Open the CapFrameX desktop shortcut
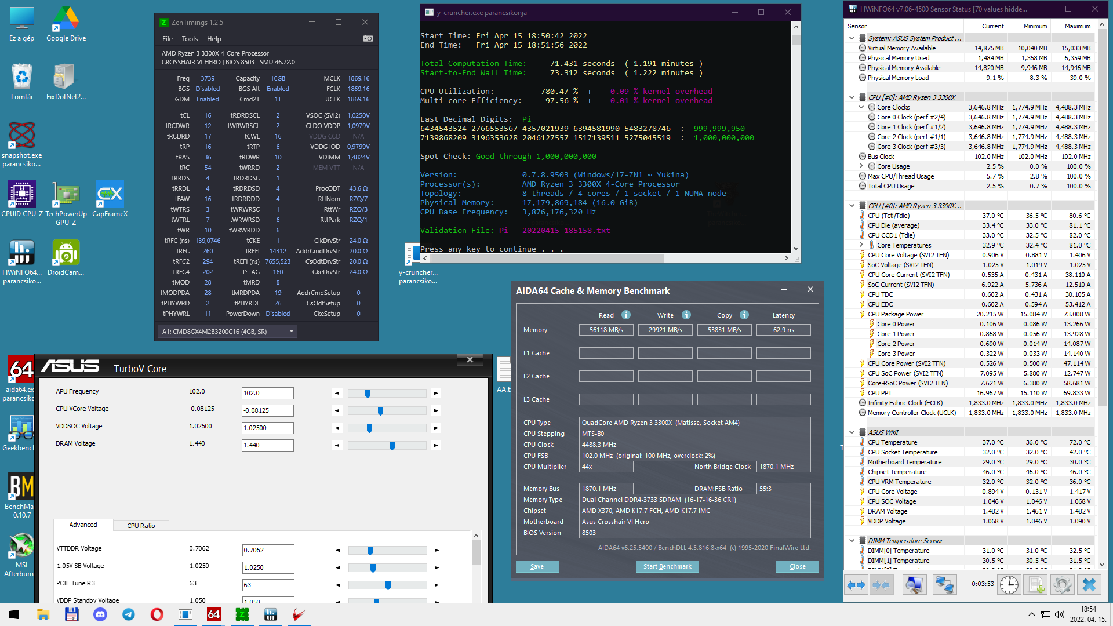Screen dimensions: 1113x626 coord(110,199)
